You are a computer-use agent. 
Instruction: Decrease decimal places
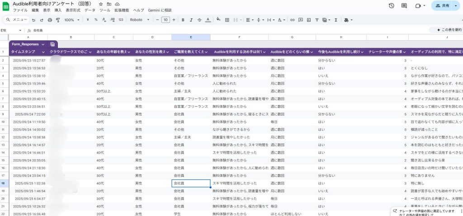pyautogui.click(x=104, y=20)
